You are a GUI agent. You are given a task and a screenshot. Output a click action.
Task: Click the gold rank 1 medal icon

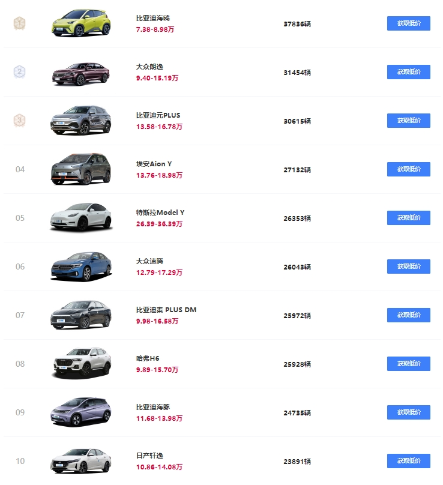[x=19, y=23]
